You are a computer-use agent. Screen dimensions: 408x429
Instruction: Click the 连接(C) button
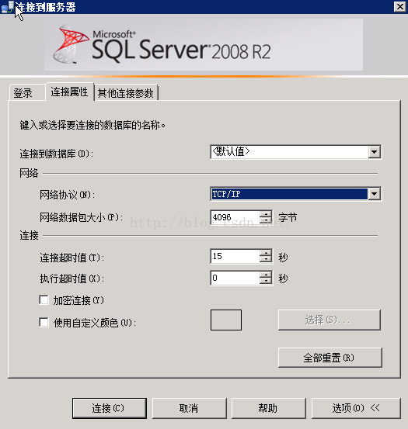(110, 408)
